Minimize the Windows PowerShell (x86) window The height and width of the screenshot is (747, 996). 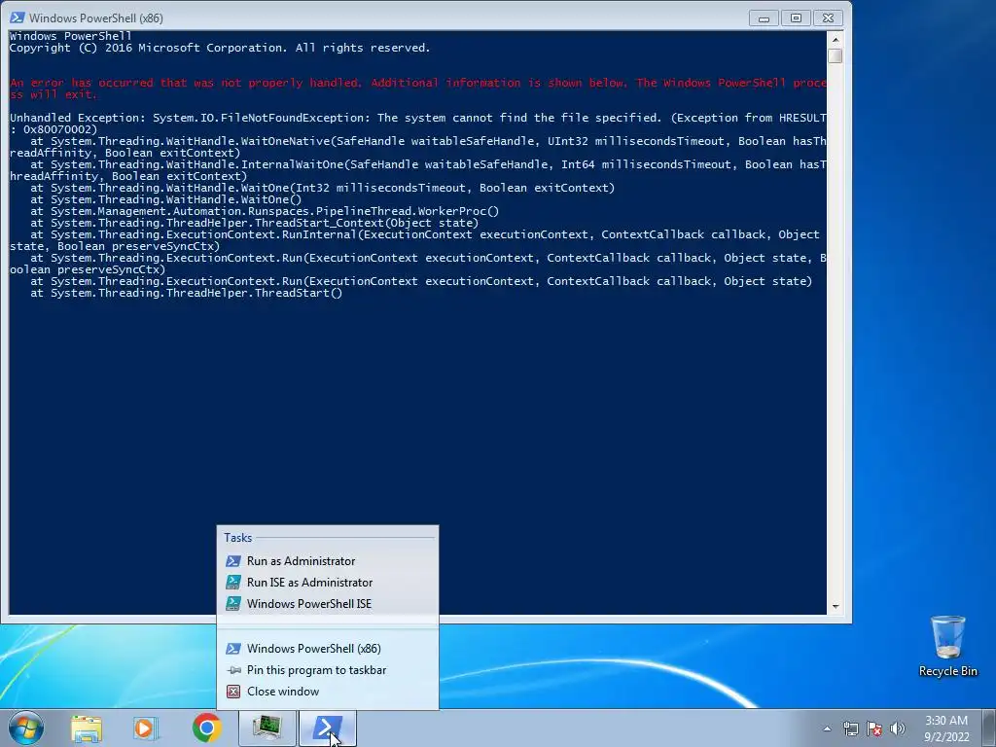[764, 18]
